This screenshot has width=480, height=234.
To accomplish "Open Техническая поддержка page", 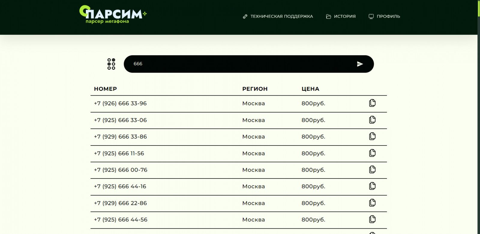I will pos(278,16).
